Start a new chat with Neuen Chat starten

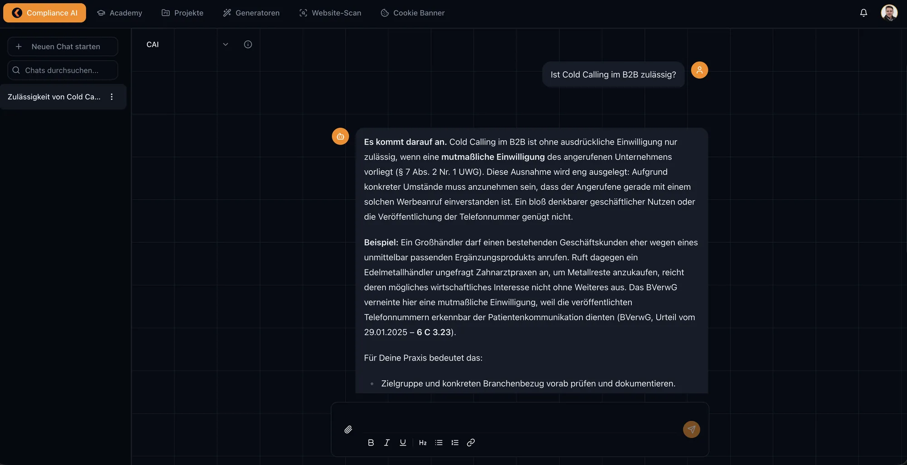(63, 46)
